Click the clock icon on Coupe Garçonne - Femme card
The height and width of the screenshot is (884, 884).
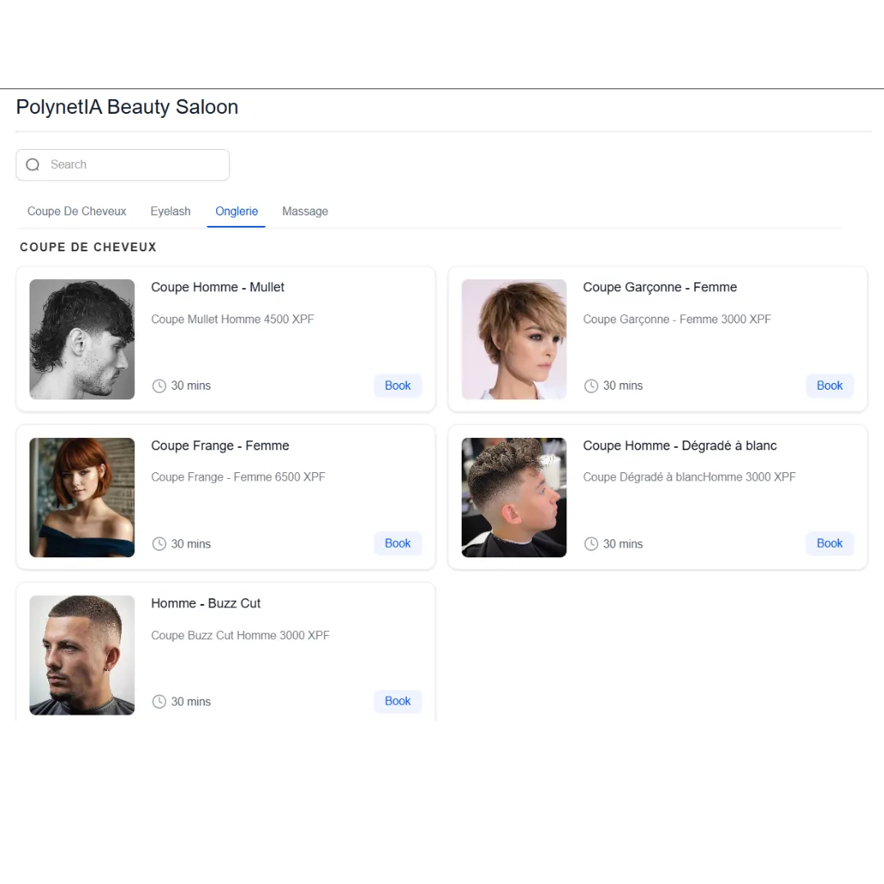pyautogui.click(x=591, y=386)
